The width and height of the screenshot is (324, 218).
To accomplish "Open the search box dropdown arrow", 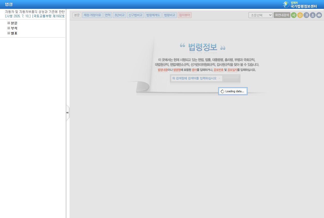I will (219, 78).
